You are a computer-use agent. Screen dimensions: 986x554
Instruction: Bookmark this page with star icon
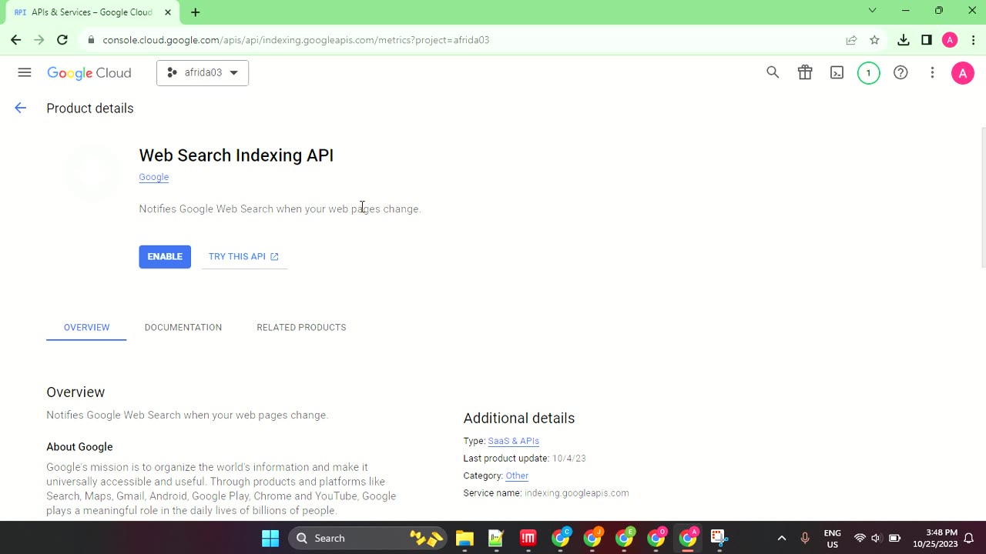pos(874,40)
